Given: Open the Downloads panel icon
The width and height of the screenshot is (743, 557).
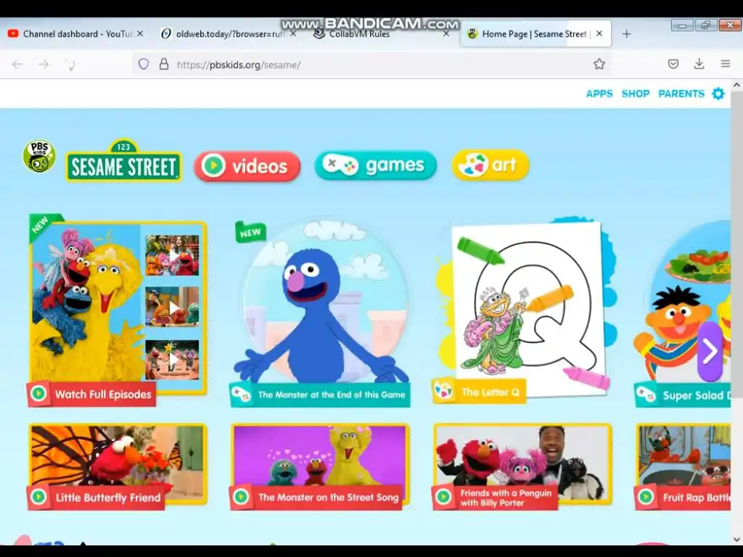Looking at the screenshot, I should coord(699,64).
